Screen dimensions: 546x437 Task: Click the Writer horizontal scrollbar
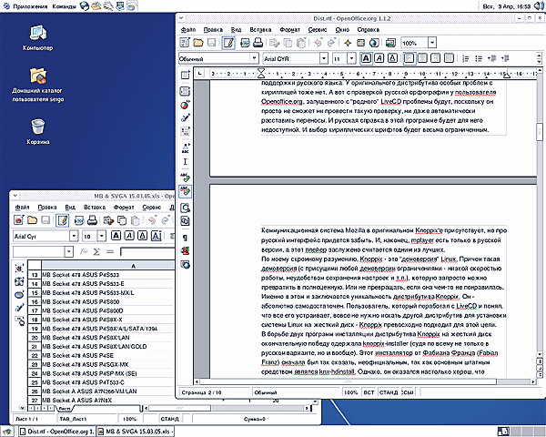pyautogui.click(x=365, y=381)
